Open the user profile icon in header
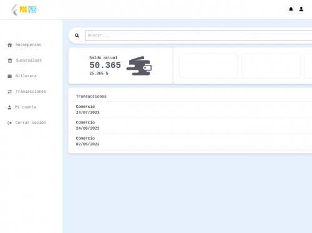 (x=301, y=9)
